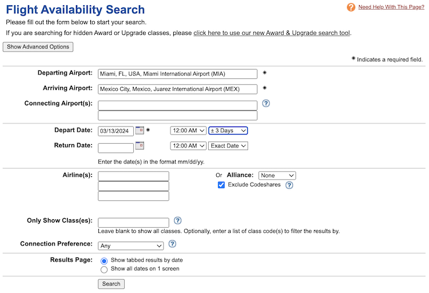This screenshot has height=293, width=429.
Task: Uncheck the Exclude Codeshares checkbox
Action: click(221, 185)
